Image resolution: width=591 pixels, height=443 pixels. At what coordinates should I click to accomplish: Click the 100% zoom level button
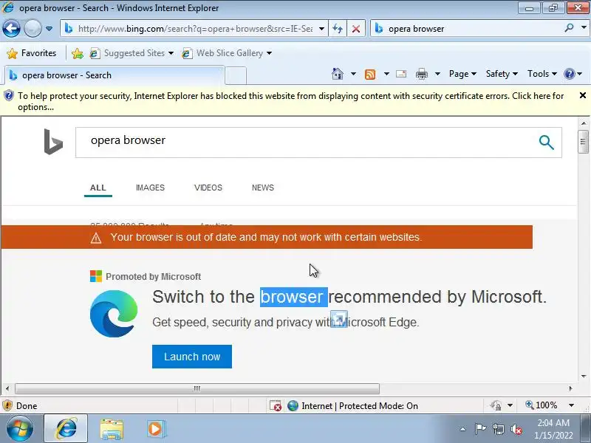[x=542, y=405]
